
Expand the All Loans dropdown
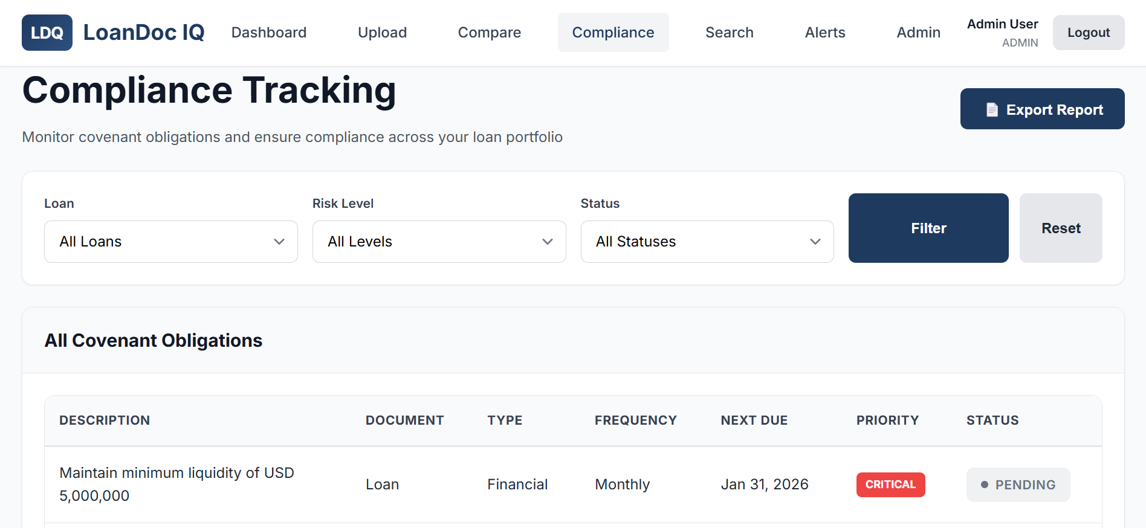click(x=171, y=242)
